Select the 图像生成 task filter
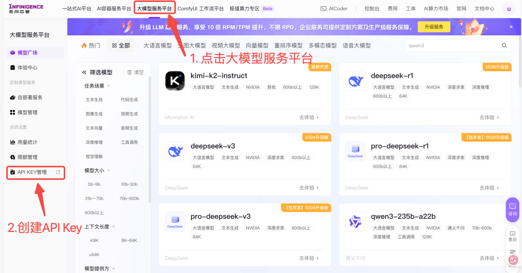 click(x=94, y=114)
